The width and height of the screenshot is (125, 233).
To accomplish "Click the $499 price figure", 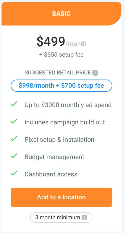I will click(51, 42).
